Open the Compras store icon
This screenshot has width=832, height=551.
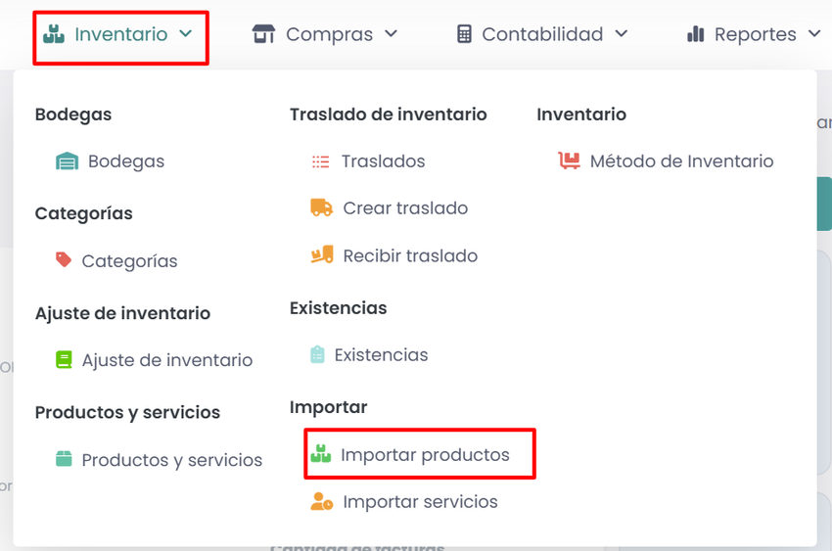263,34
